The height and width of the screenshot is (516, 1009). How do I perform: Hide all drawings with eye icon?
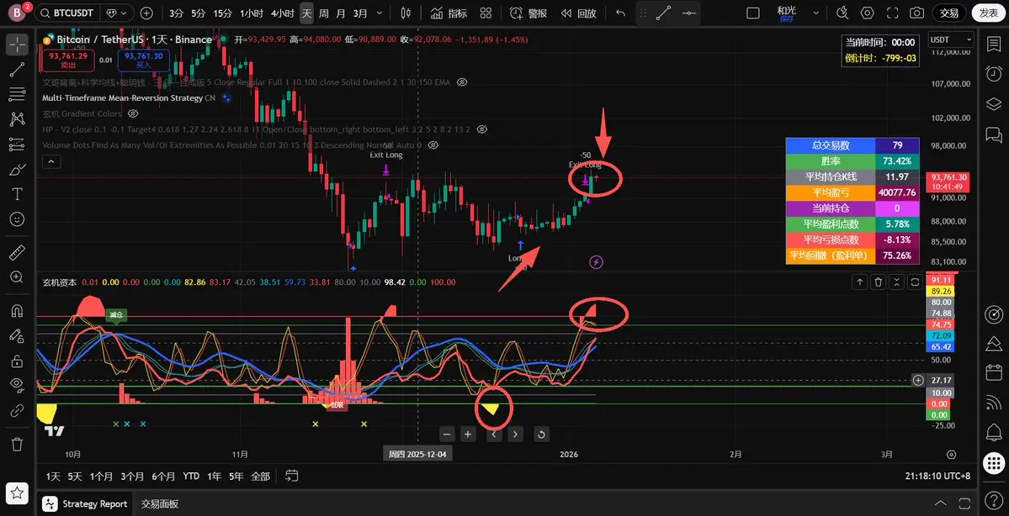coord(18,385)
